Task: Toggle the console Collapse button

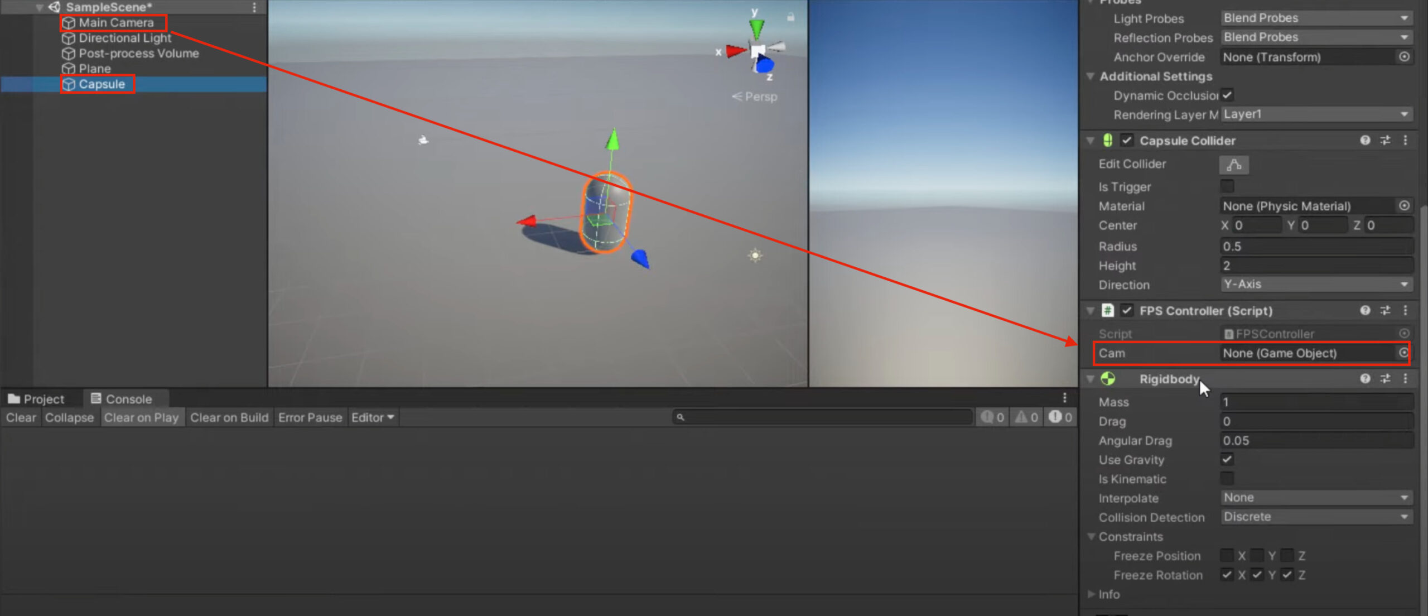Action: click(69, 417)
